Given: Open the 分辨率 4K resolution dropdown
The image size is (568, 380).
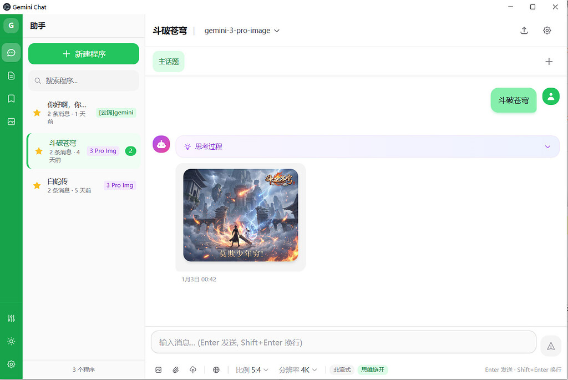Looking at the screenshot, I should pos(298,370).
